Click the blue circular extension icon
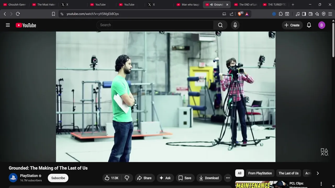335x188 pixels. pos(274,14)
